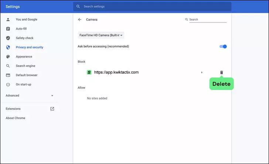Select Search engine in sidebar
The width and height of the screenshot is (269, 164).
pos(26,66)
